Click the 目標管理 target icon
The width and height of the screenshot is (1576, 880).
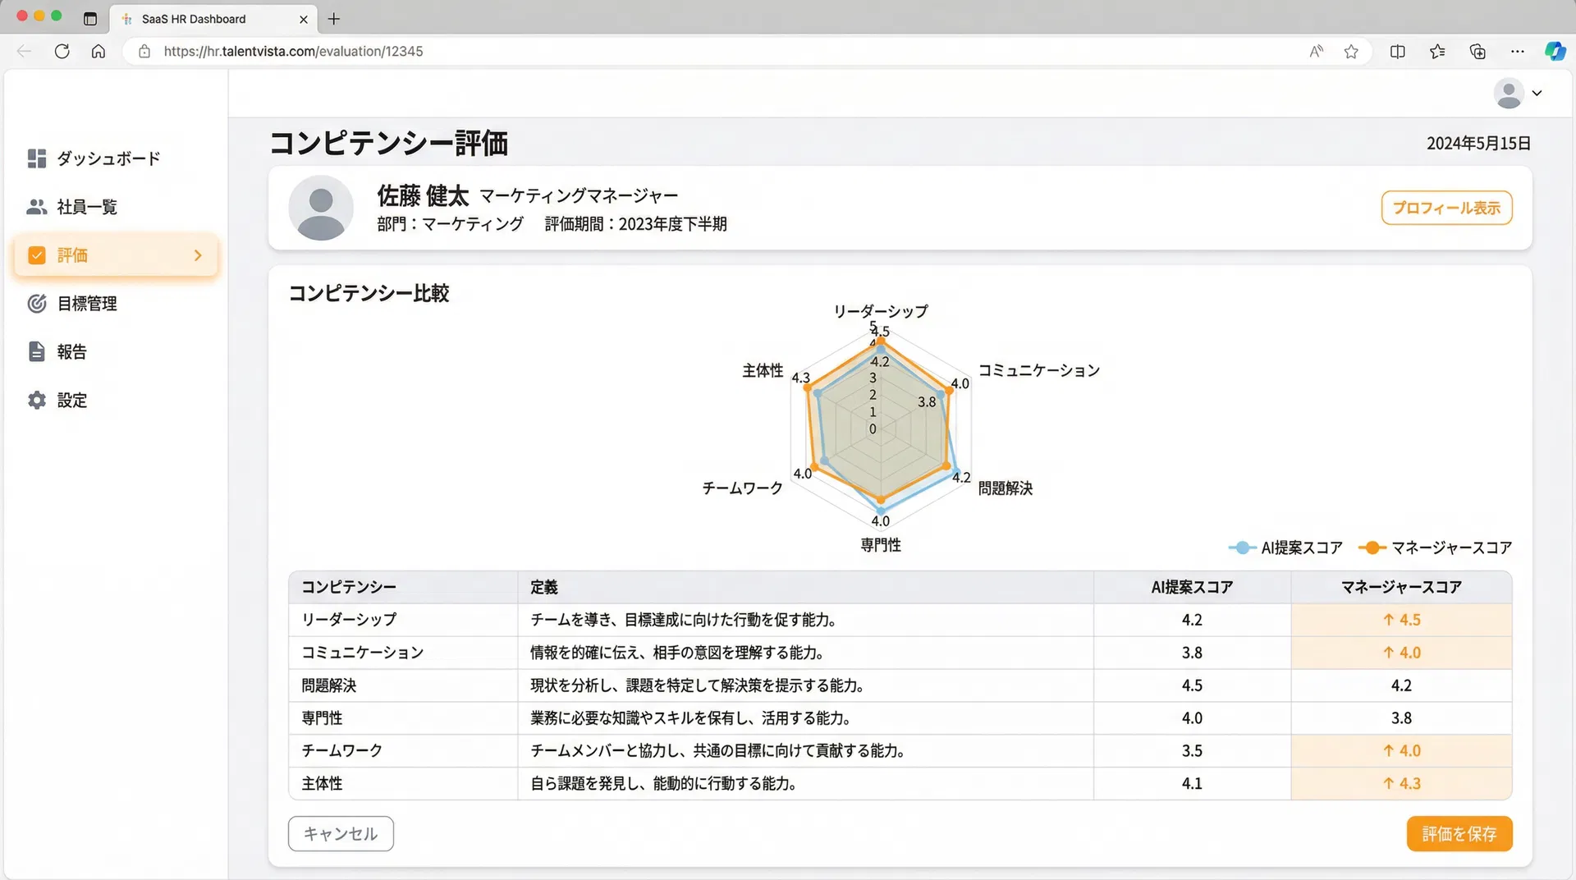(37, 304)
